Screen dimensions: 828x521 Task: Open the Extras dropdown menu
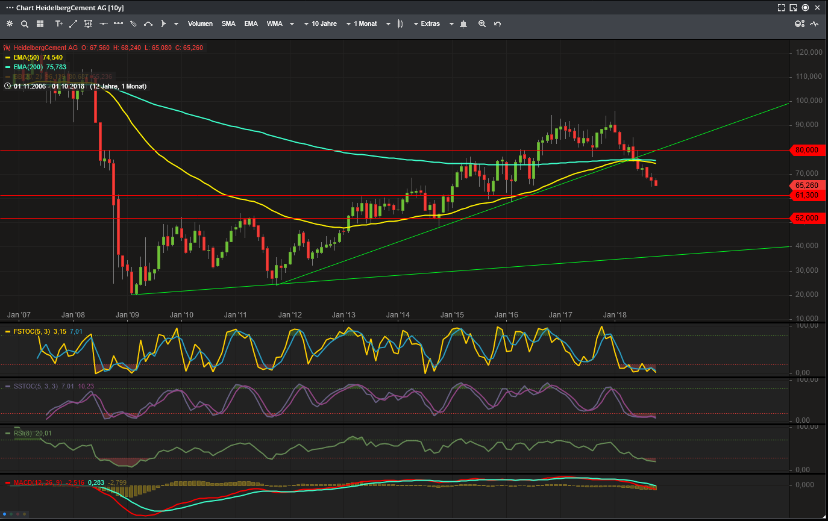pos(428,23)
